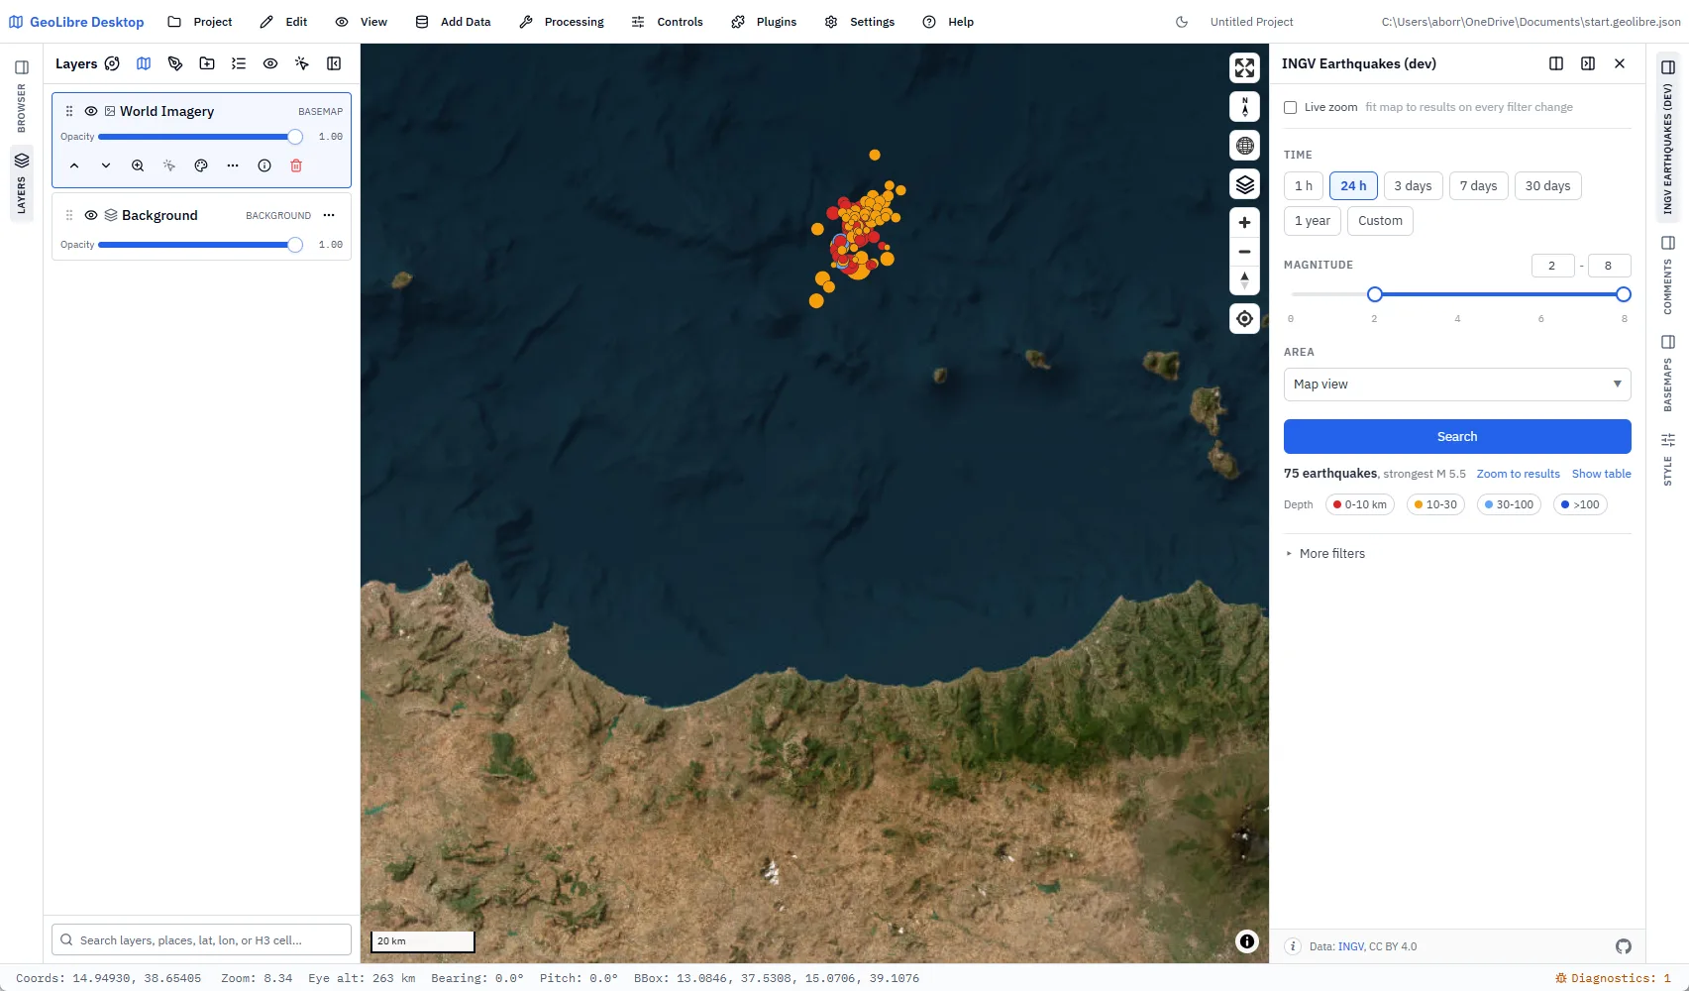Screen dimensions: 1689x991
Task: Click the magnitude minimum slider handle
Action: pyautogui.click(x=1374, y=294)
